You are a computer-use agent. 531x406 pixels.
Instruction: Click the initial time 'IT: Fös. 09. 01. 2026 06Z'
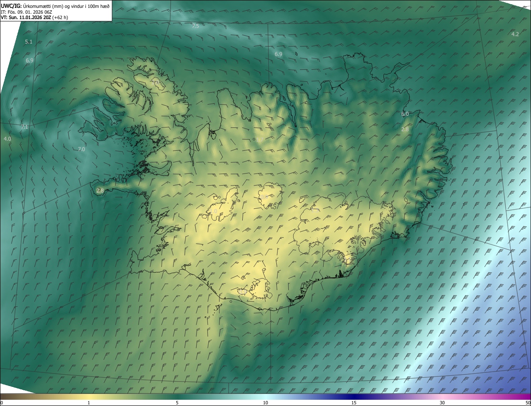[27, 12]
